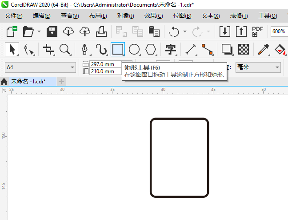Open the 文本(X) menu
The height and width of the screenshot is (220, 288).
[x=211, y=16]
